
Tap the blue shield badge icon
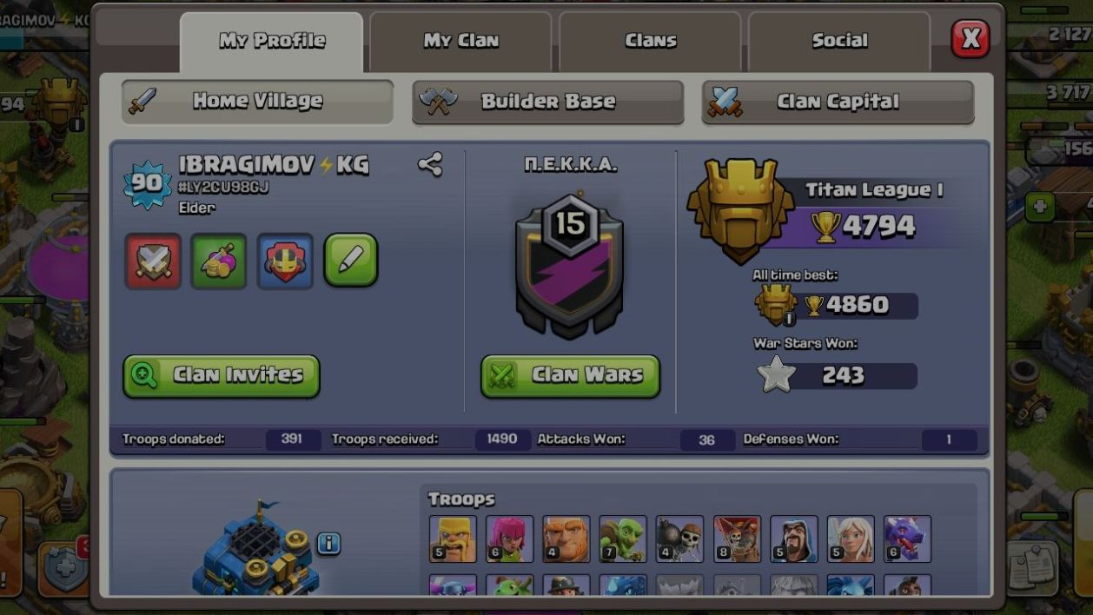[x=285, y=261]
